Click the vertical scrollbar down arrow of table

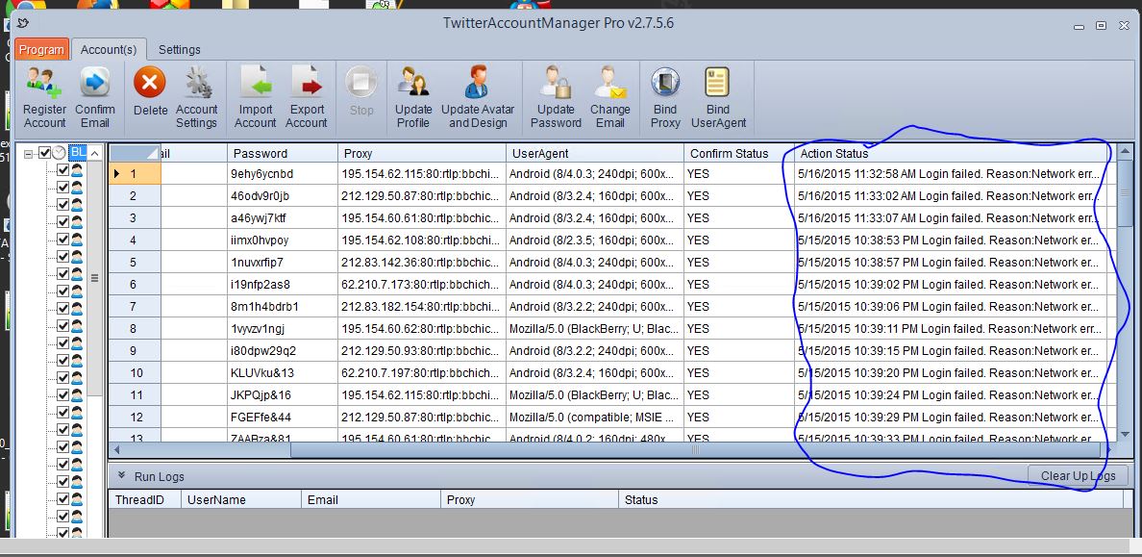[x=1126, y=434]
